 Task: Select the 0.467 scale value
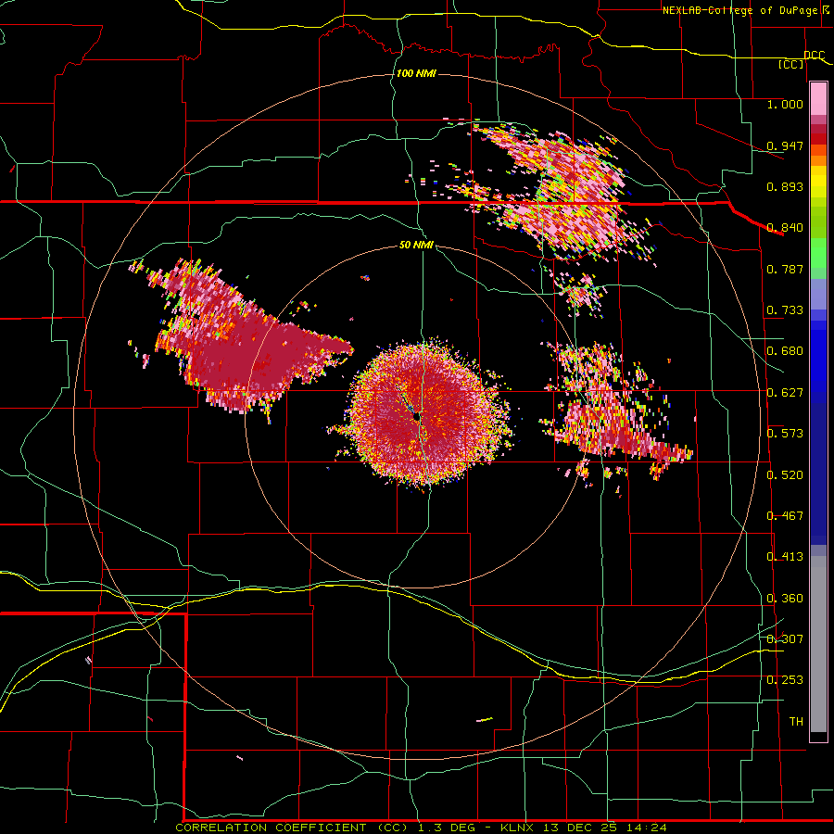click(x=785, y=516)
